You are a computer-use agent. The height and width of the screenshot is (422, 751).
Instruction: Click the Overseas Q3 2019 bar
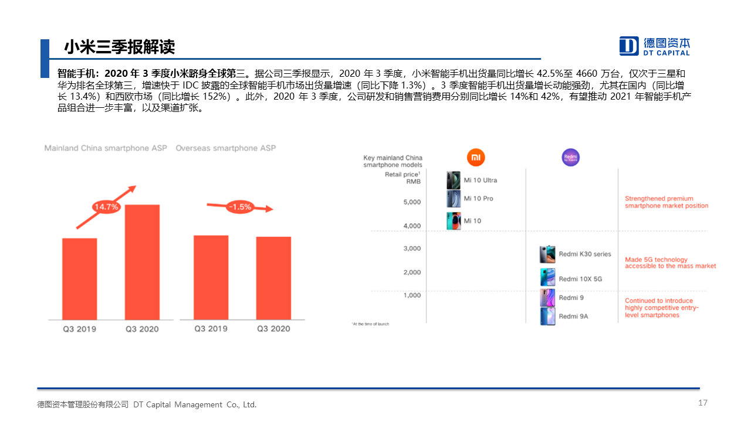coord(211,277)
